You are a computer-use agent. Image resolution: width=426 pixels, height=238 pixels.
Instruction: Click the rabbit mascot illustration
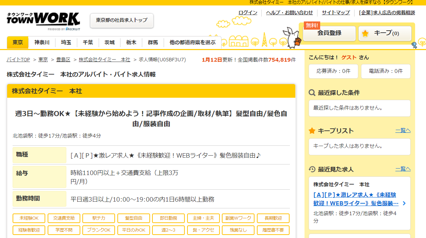tap(292, 37)
